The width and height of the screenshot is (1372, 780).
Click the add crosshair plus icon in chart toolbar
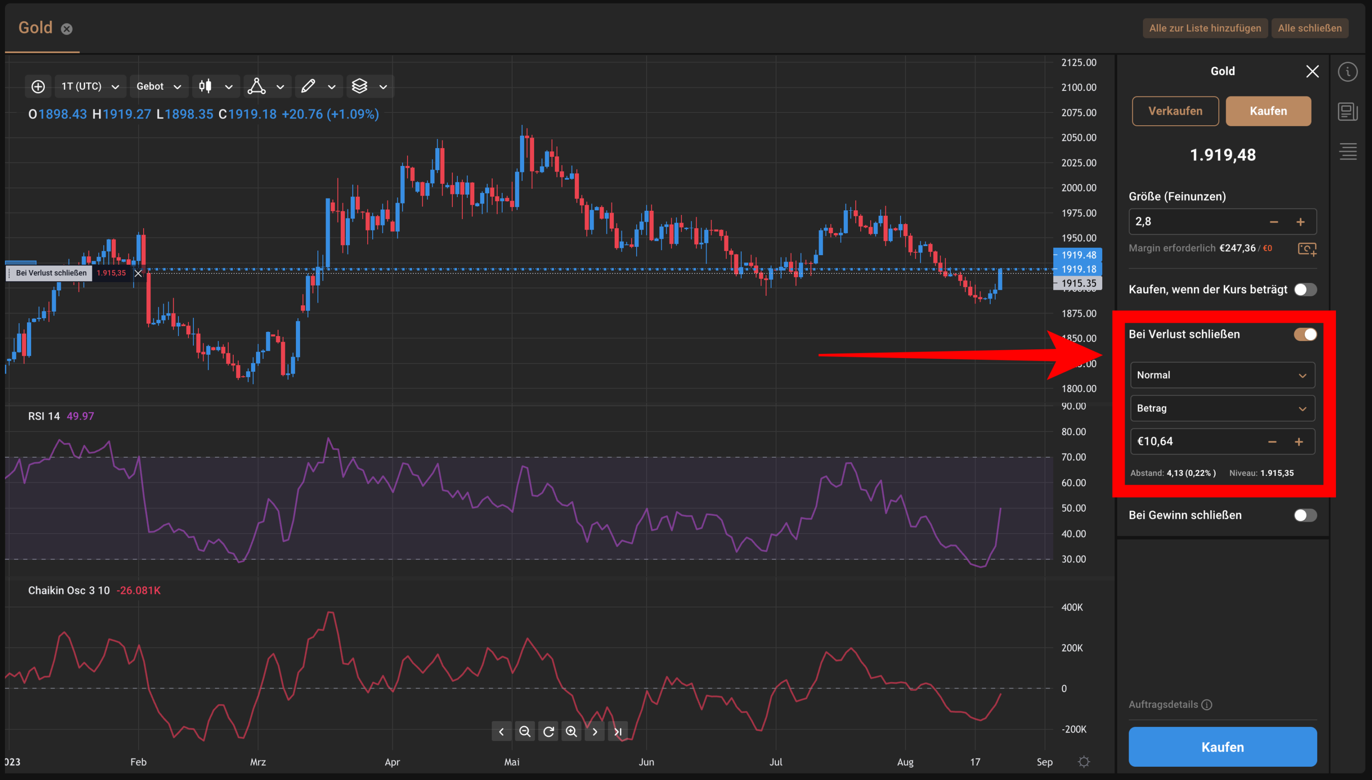pyautogui.click(x=38, y=86)
